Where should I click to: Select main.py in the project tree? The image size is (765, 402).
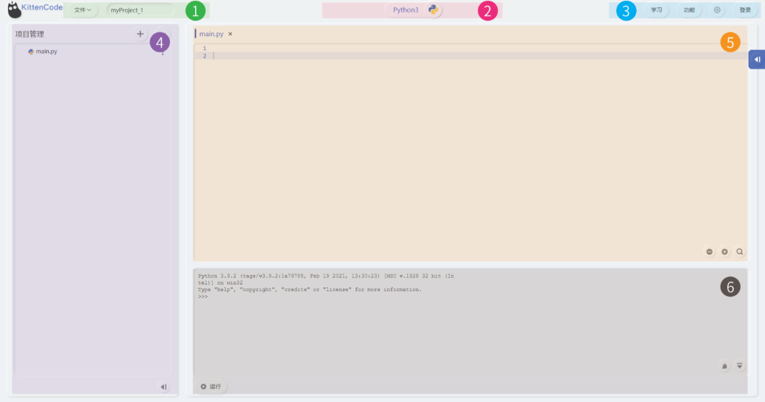coord(46,51)
